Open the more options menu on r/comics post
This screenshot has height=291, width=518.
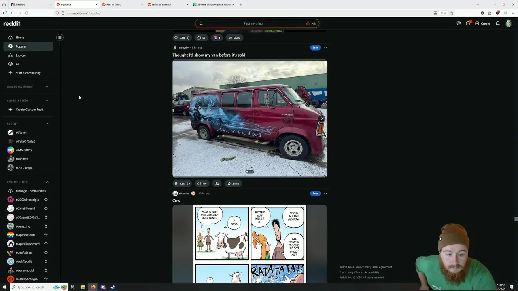point(325,193)
